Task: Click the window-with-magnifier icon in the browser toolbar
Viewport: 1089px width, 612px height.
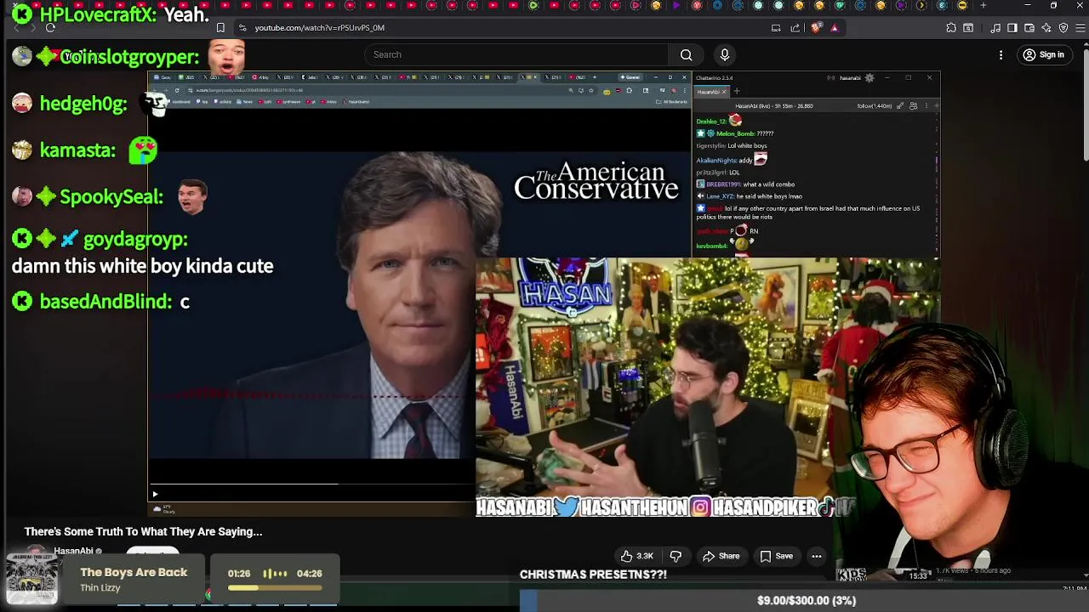Action: (x=968, y=28)
